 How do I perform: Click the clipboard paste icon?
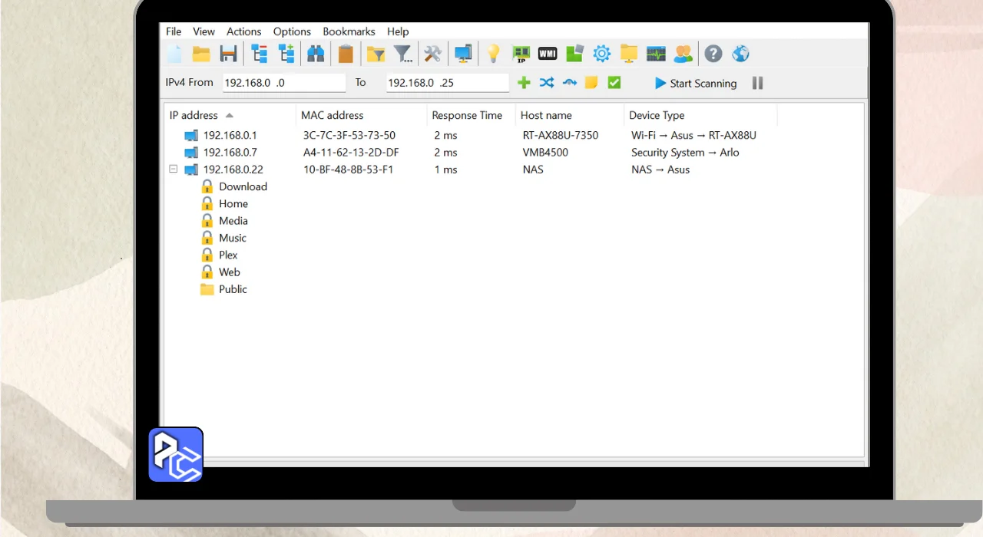click(x=346, y=54)
